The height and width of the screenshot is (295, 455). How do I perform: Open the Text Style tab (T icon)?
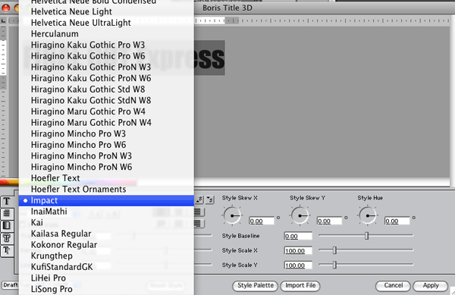(x=7, y=201)
